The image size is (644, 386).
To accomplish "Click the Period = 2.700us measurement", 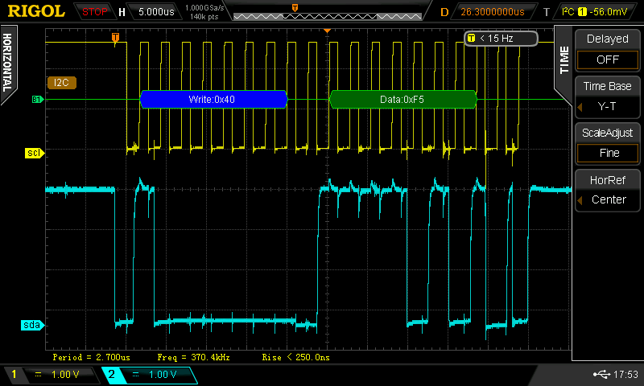I will pos(92,357).
